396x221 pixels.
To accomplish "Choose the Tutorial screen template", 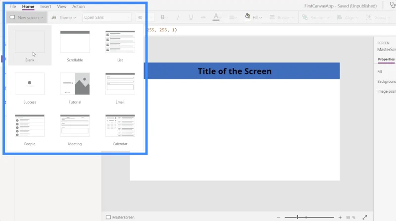I will [75, 88].
